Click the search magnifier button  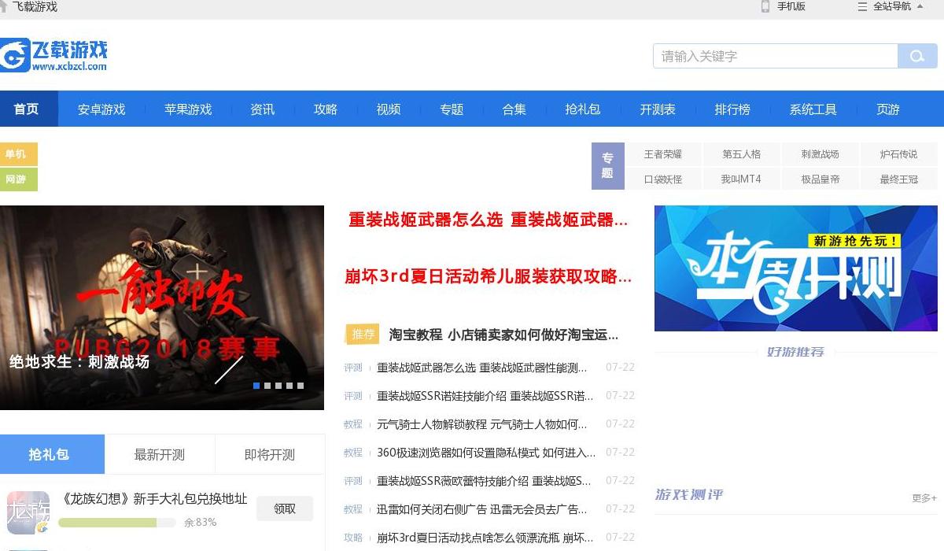[917, 56]
